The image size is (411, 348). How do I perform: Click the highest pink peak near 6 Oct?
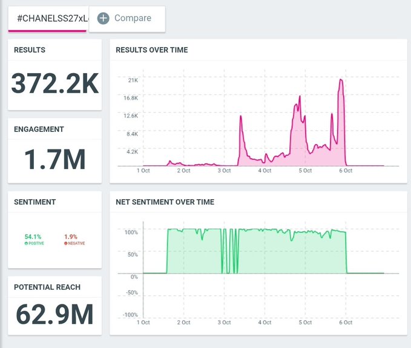click(x=341, y=79)
